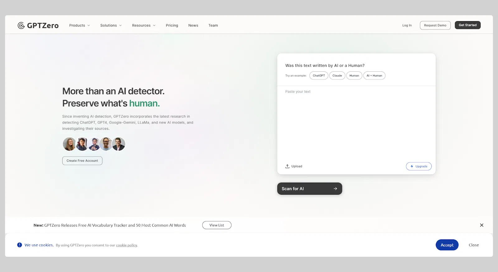Click the cookie notice info icon

click(20, 245)
